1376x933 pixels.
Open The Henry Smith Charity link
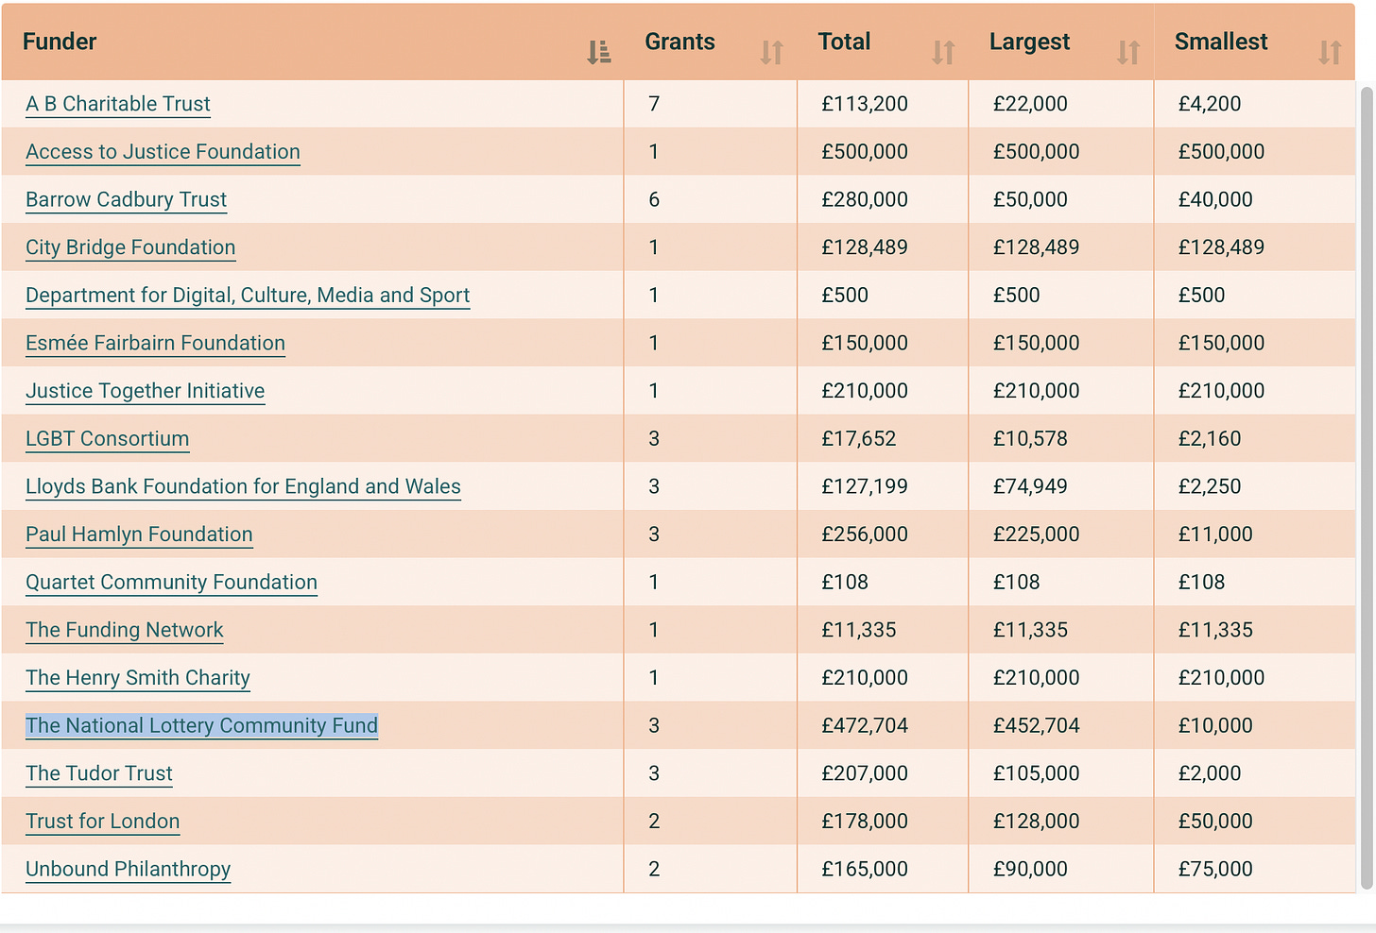point(138,678)
